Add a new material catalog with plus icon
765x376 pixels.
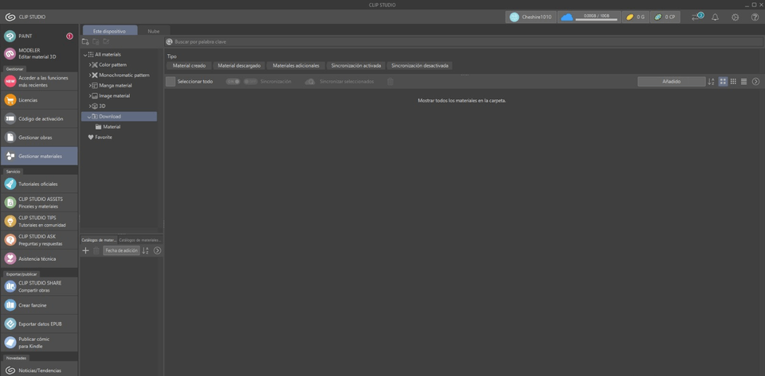click(86, 250)
